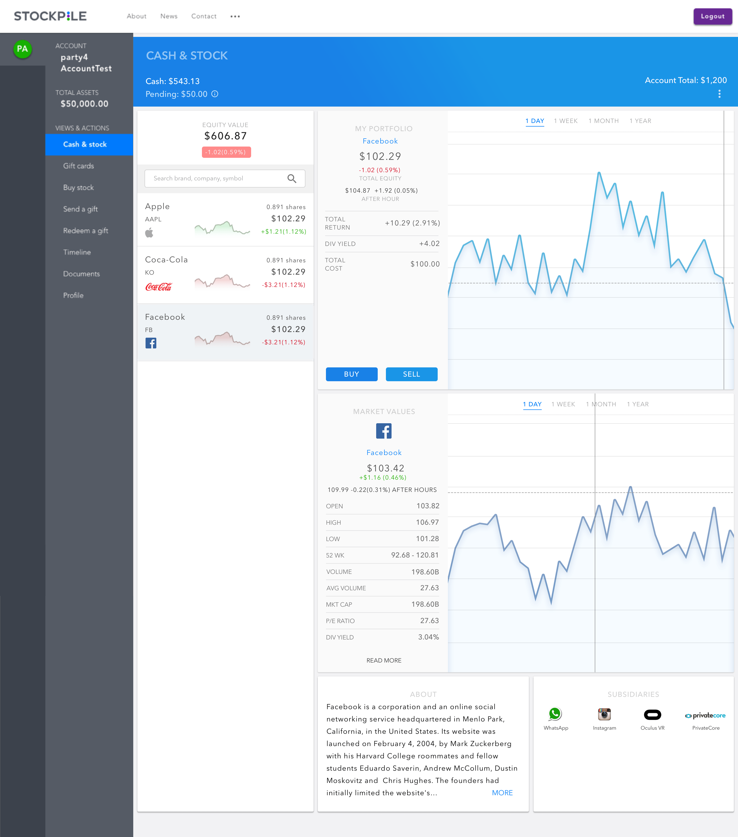The image size is (738, 837).
Task: Open the Gift cards sidebar section
Action: pyautogui.click(x=79, y=166)
